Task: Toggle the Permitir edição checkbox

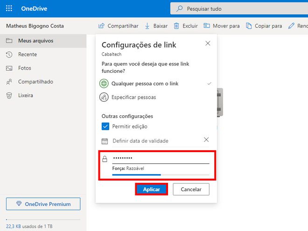Action: (105, 126)
